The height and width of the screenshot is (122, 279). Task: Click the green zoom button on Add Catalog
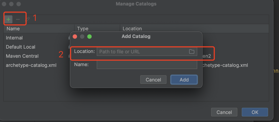(x=89, y=36)
